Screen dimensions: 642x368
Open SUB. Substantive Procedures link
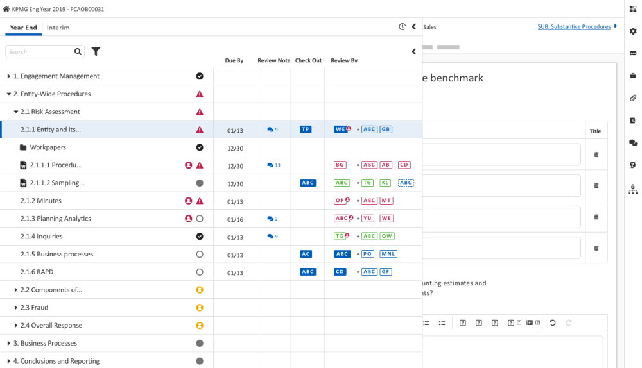pyautogui.click(x=574, y=27)
